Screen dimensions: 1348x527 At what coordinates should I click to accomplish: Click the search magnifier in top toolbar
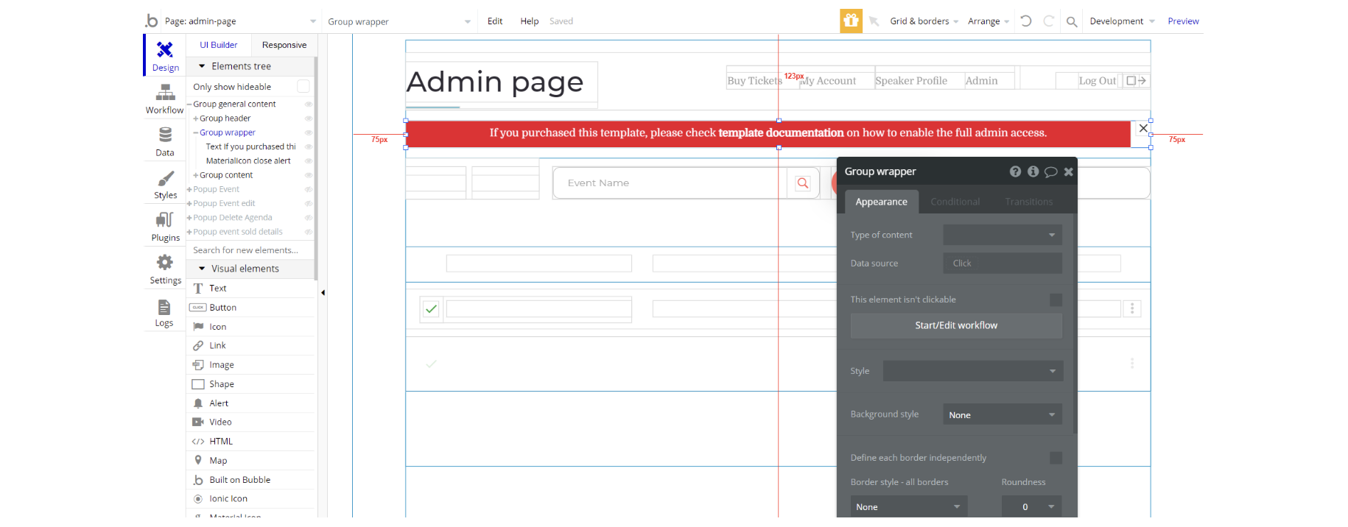(x=1072, y=21)
